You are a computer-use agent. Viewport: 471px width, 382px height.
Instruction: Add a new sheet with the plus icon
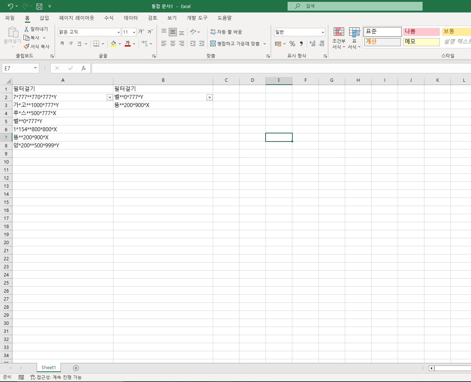[x=76, y=368]
